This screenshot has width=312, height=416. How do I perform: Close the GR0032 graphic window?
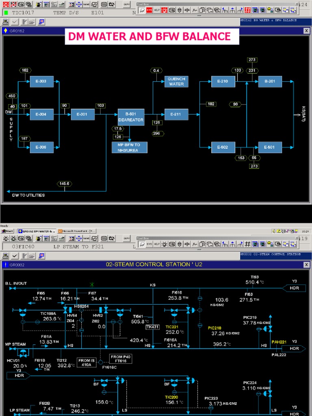coord(306,264)
